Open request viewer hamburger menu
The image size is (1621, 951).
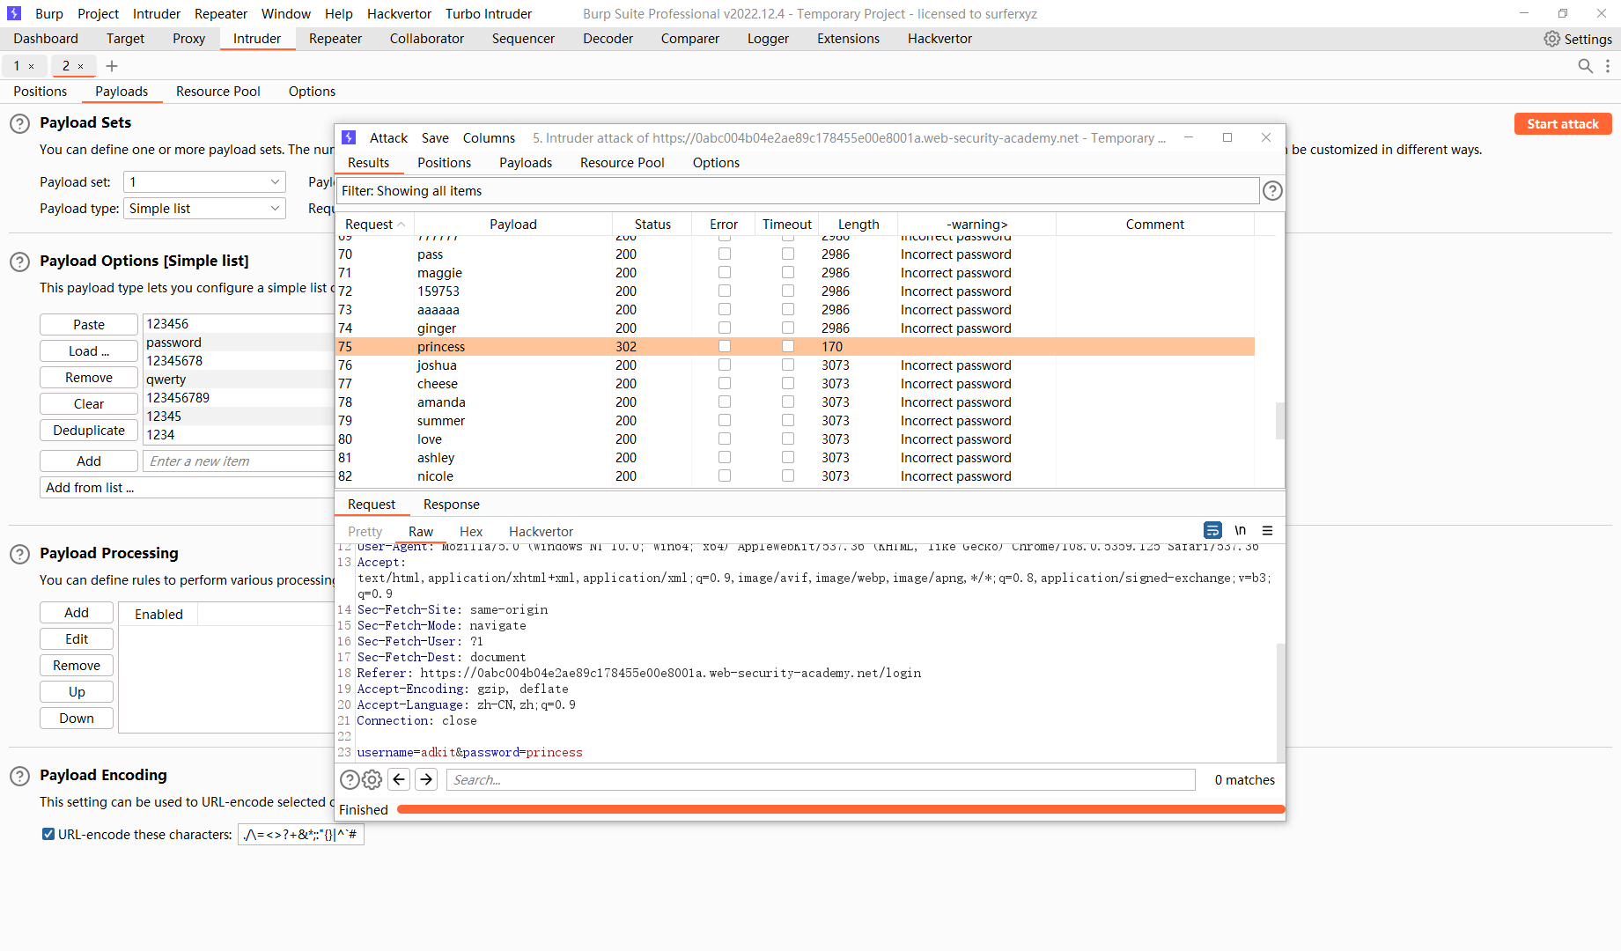coord(1268,530)
